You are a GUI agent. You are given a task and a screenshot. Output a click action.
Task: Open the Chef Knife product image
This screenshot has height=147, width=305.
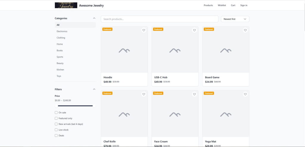[124, 114]
